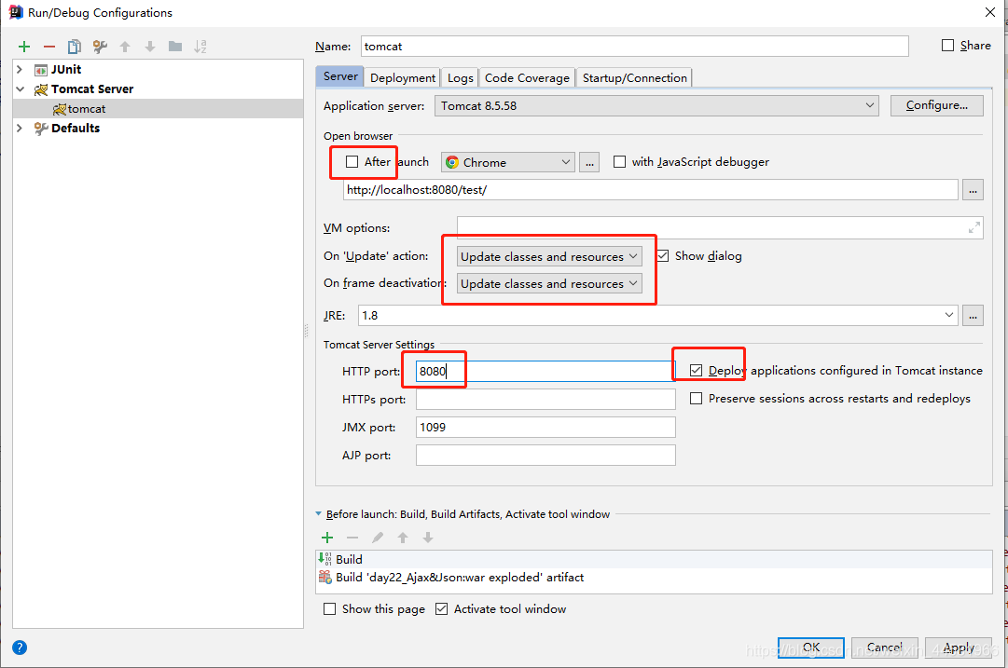Image resolution: width=1008 pixels, height=668 pixels.
Task: Open the On frame deactivation dropdown
Action: 549,283
